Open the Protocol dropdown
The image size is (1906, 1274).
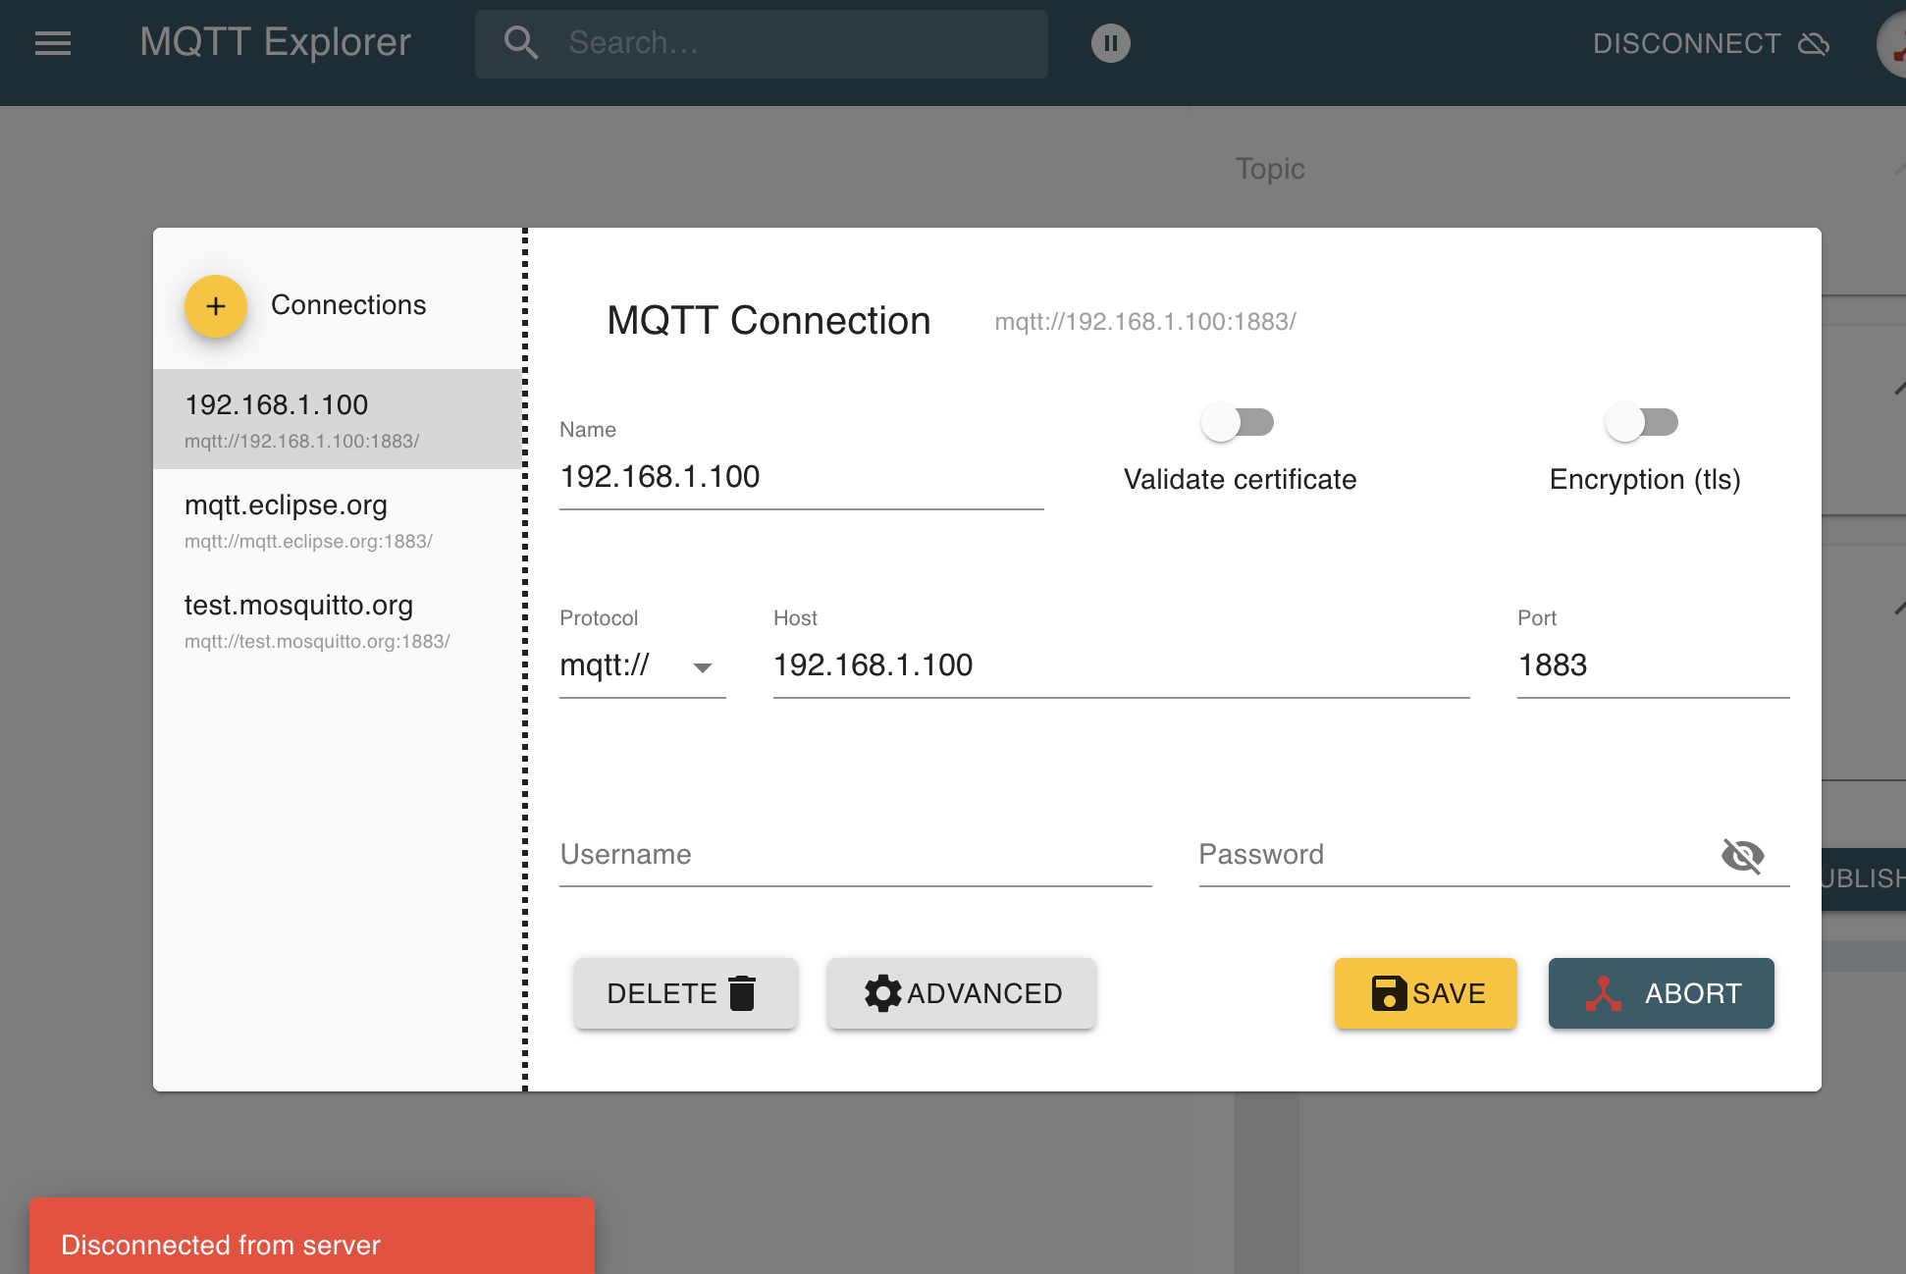642,665
